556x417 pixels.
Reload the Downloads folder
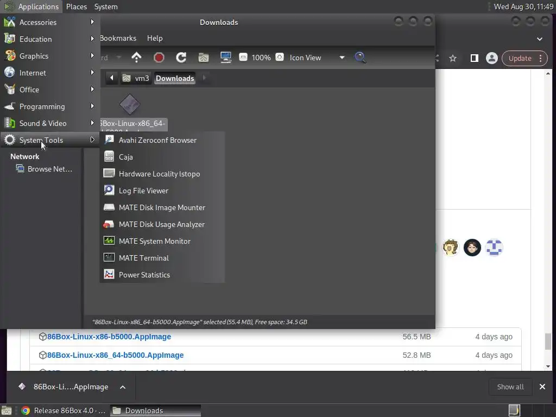coord(181,58)
